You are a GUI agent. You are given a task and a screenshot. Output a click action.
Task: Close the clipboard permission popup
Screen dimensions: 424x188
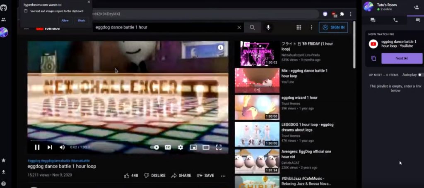click(89, 2)
